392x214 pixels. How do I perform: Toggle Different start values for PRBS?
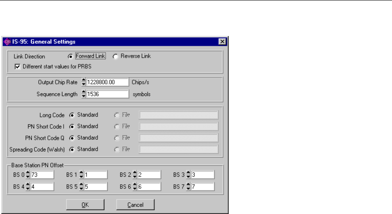[x=17, y=67]
